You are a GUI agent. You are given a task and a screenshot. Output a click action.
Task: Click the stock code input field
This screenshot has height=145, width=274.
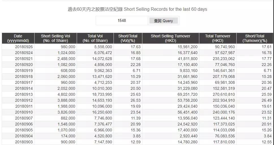pyautogui.click(x=122, y=21)
